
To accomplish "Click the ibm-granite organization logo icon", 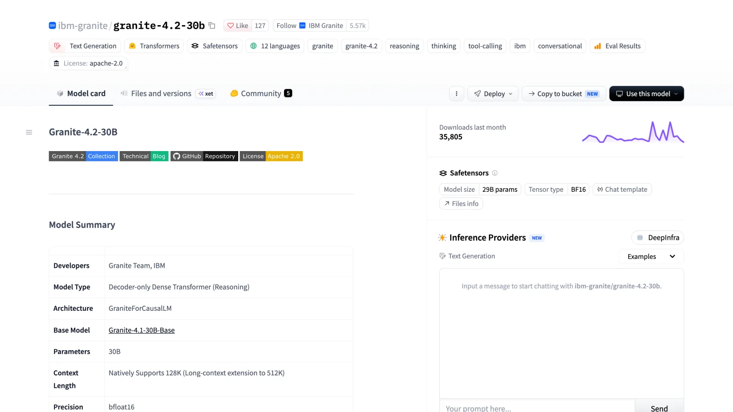I will tap(52, 26).
